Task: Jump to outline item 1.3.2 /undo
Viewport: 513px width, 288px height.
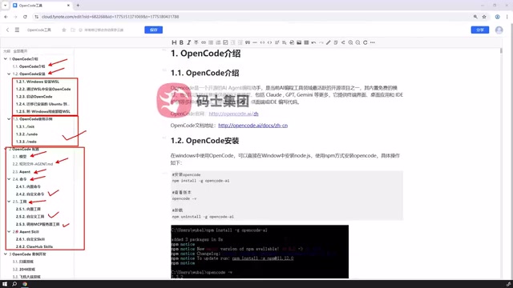Action: (x=26, y=134)
